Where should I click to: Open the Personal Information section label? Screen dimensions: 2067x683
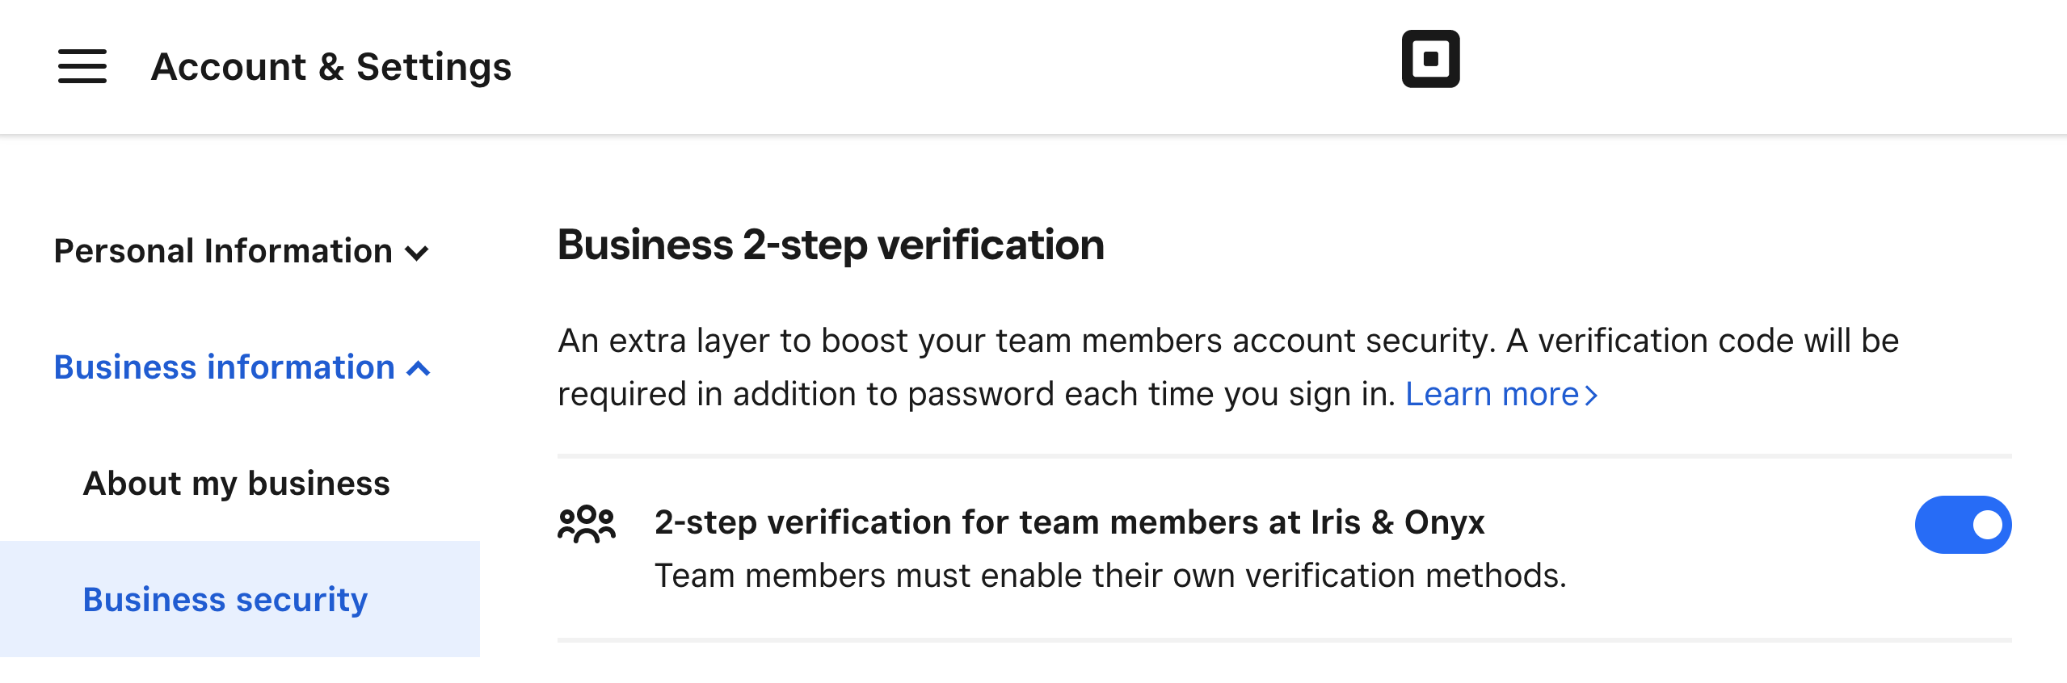pyautogui.click(x=223, y=251)
